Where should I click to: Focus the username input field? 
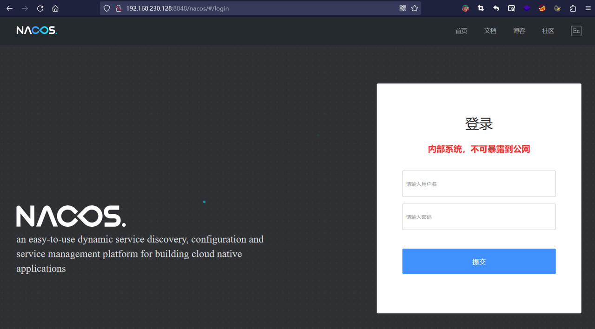tap(479, 184)
